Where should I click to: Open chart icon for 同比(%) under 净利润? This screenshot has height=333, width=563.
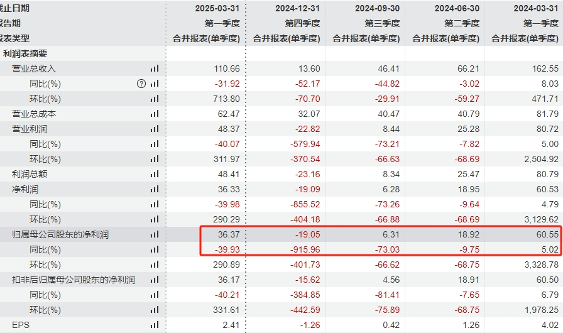155,204
